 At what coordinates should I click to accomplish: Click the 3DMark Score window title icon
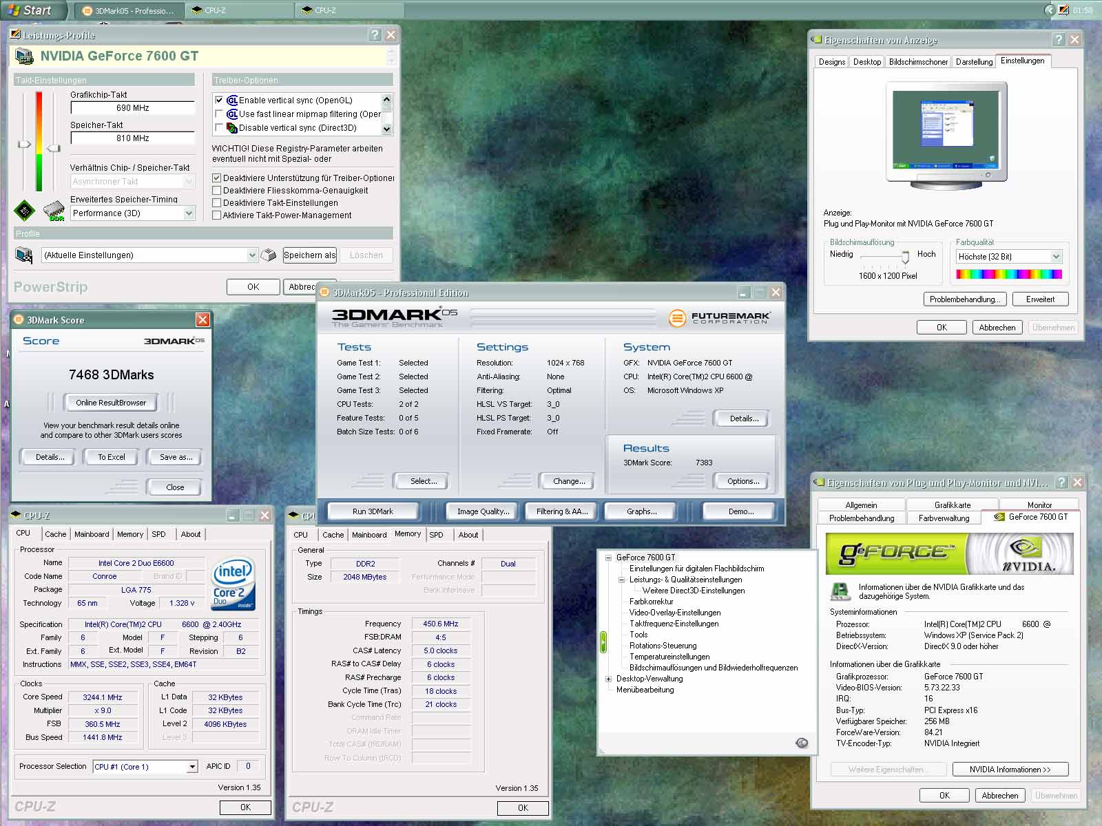(x=19, y=320)
